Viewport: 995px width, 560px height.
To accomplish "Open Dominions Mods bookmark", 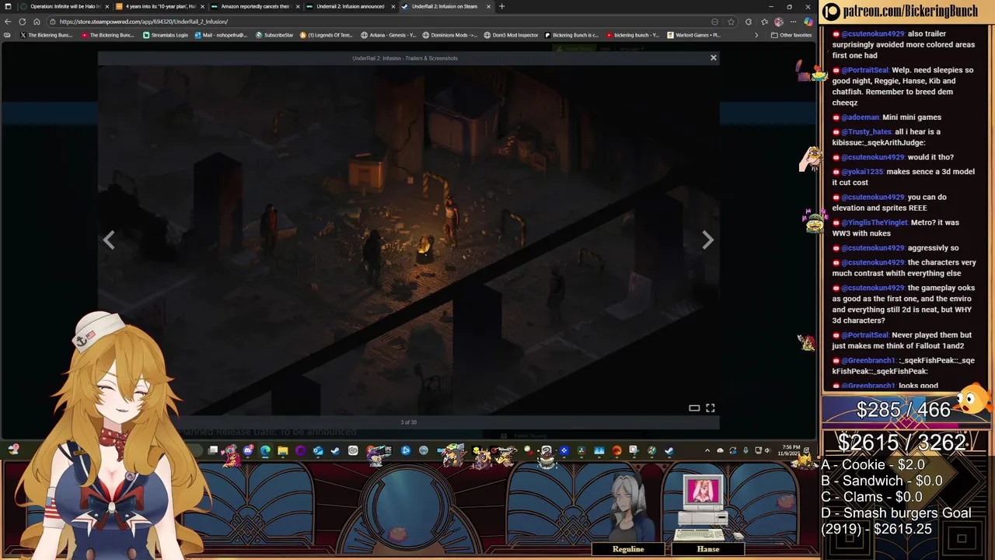I will click(450, 35).
